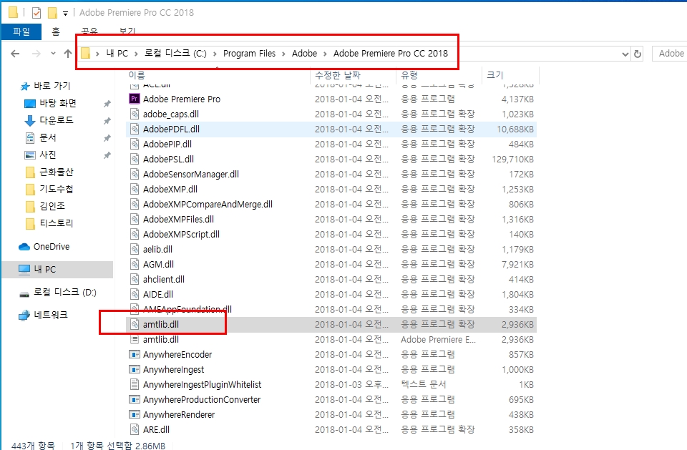This screenshot has width=687, height=450.
Task: Select 바로 가기 in navigation pane
Action: pos(52,86)
